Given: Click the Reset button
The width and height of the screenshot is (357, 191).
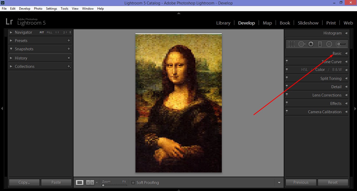Looking at the screenshot, I should coord(333,182).
